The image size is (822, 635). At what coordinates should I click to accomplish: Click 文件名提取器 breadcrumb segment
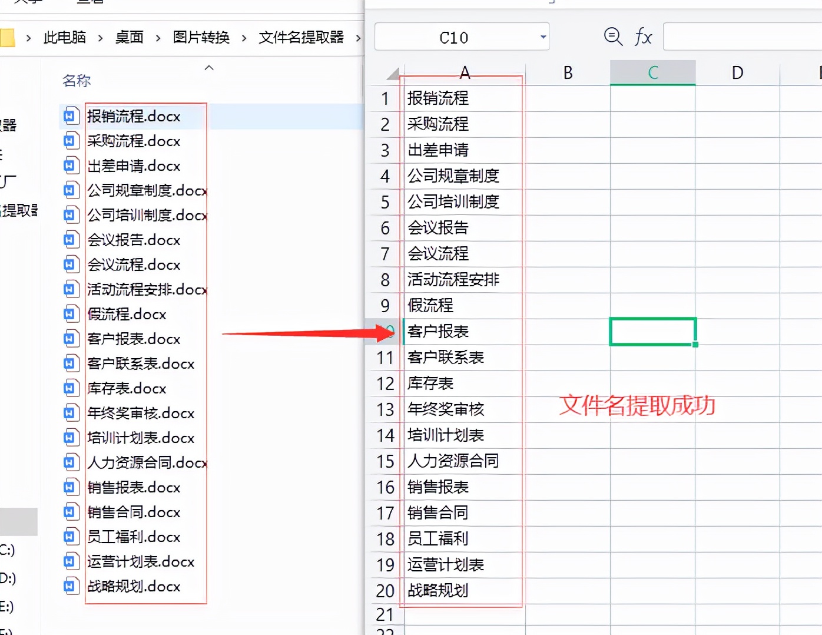pyautogui.click(x=301, y=38)
